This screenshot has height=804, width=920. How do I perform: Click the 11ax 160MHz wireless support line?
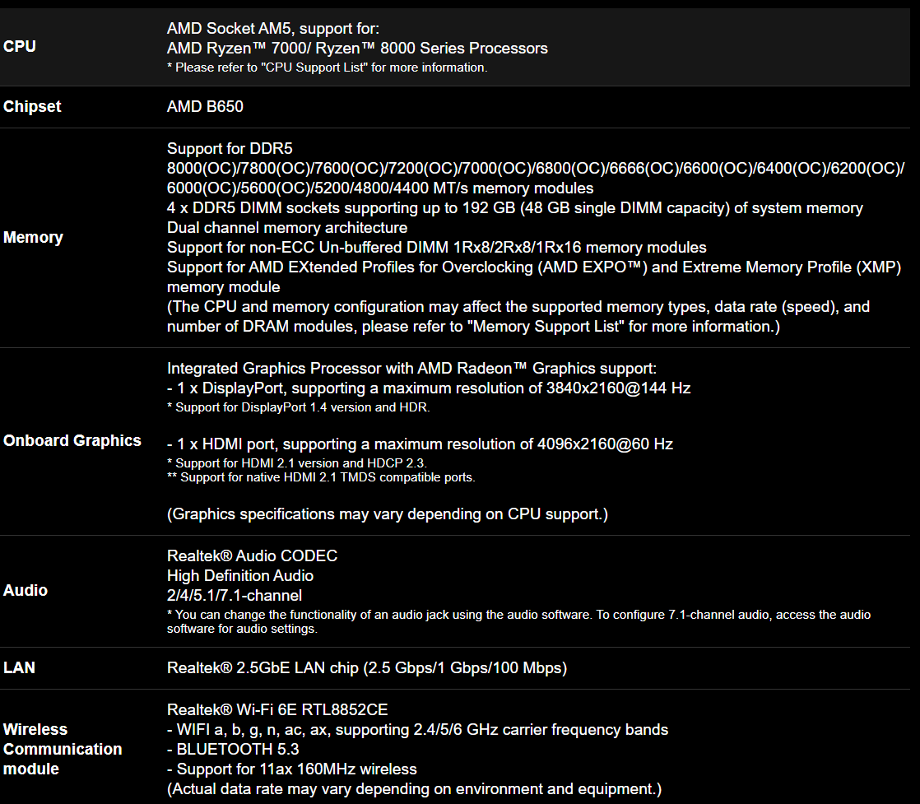(291, 769)
